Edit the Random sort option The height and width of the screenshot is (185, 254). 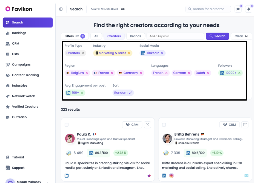[x=130, y=93]
